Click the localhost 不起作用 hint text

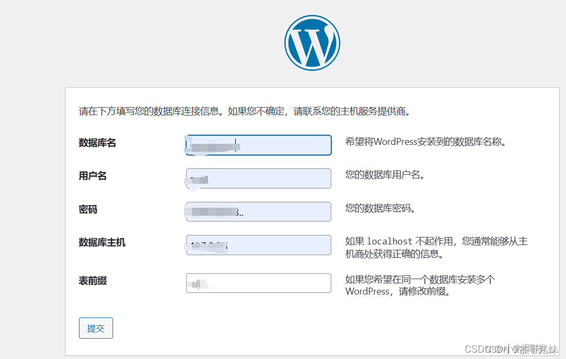coord(436,247)
